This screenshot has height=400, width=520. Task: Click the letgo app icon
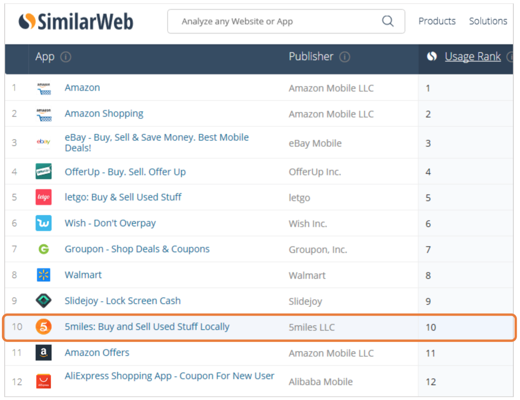pyautogui.click(x=43, y=197)
